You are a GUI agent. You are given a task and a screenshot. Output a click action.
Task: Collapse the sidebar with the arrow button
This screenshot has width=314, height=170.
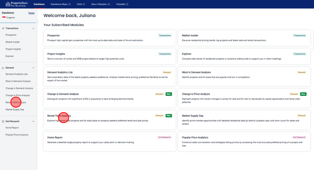coord(37,22)
